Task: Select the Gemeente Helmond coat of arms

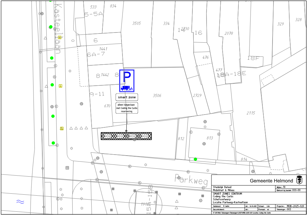Action: [x=299, y=180]
